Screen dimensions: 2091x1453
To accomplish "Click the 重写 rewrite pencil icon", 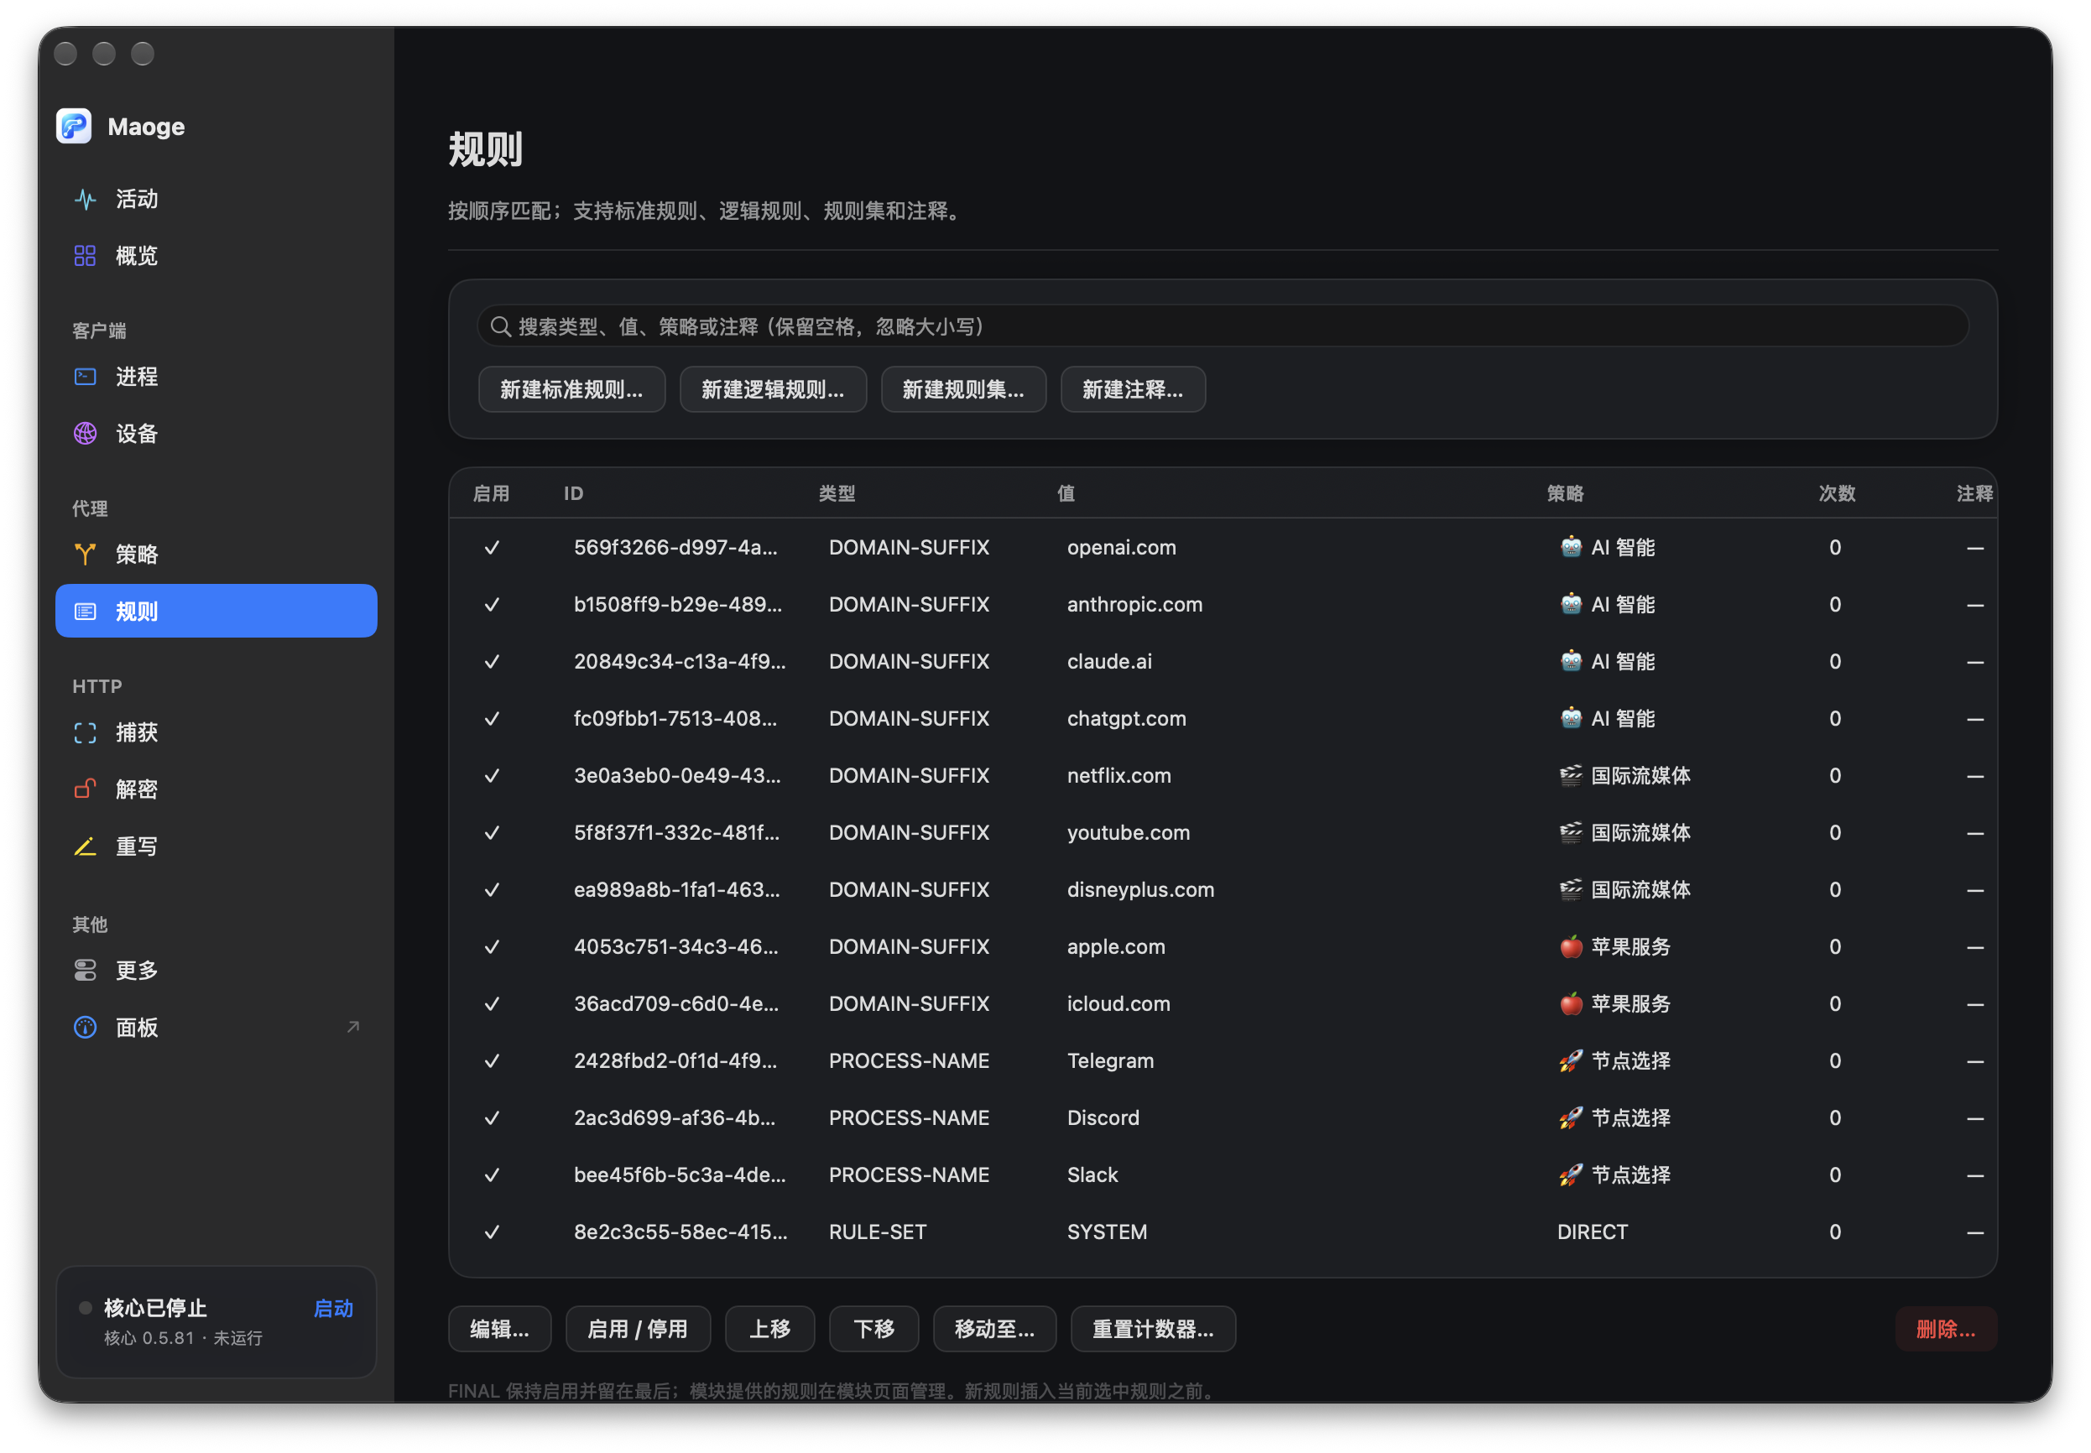I will [85, 846].
